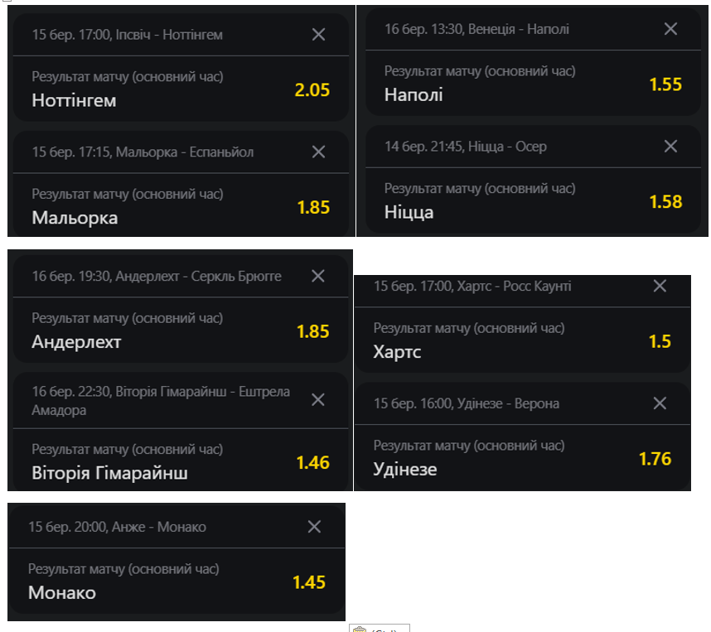Open the Віторія Гімарайнш selection
Image resolution: width=711 pixels, height=632 pixels.
pos(109,473)
